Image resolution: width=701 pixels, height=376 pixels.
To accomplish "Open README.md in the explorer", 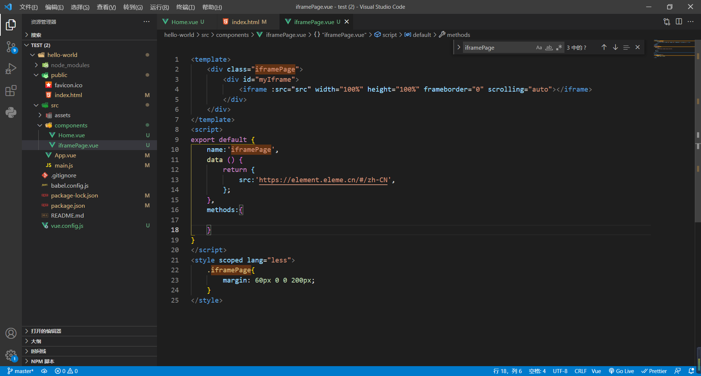I will tap(89, 215).
